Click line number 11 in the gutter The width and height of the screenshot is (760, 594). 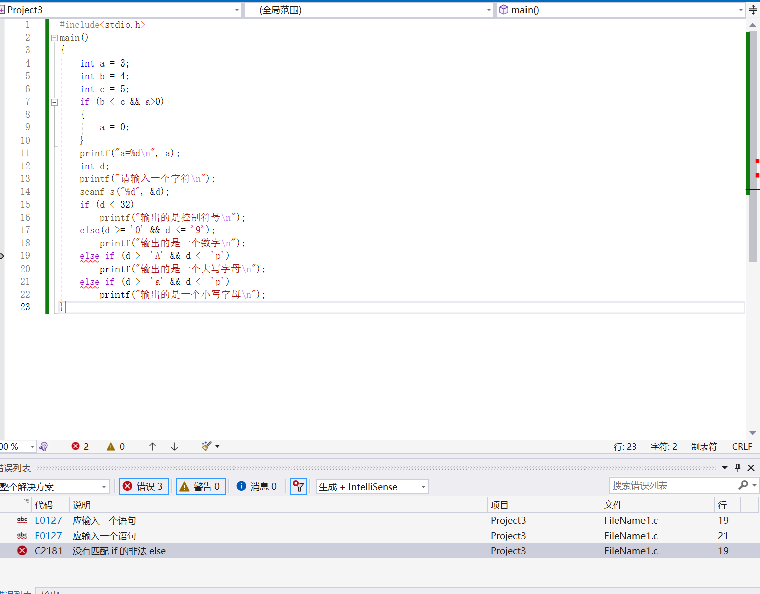tap(25, 153)
